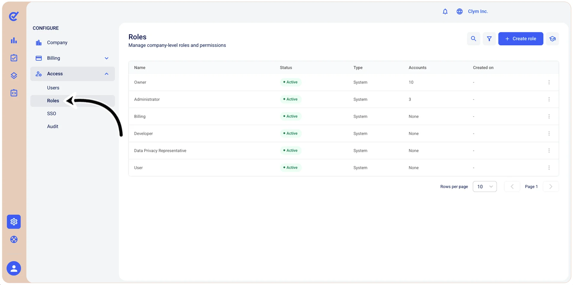Select the Owner role name
Image resolution: width=573 pixels, height=285 pixels.
pyautogui.click(x=140, y=82)
